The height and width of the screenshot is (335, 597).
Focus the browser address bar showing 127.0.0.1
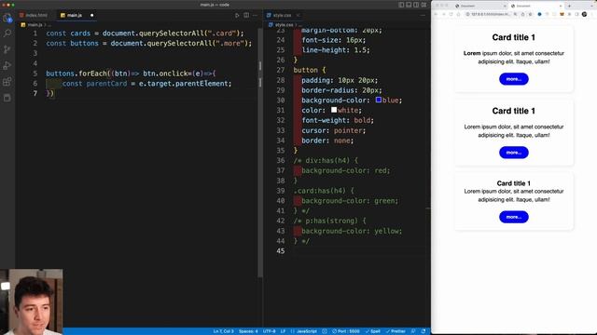(x=491, y=14)
